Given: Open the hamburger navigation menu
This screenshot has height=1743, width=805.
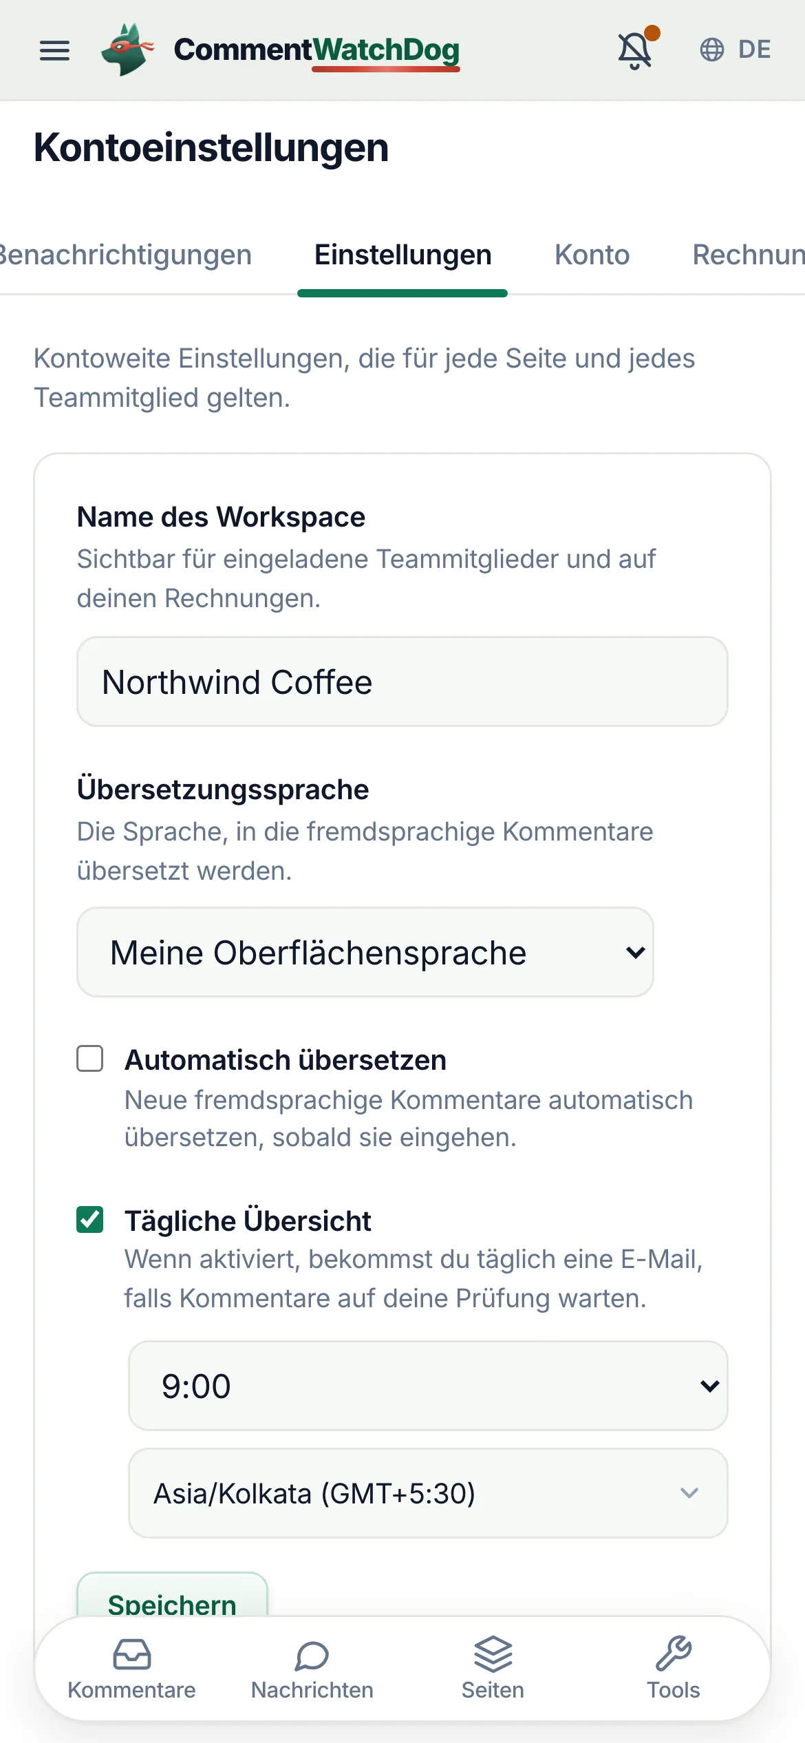Looking at the screenshot, I should [54, 50].
